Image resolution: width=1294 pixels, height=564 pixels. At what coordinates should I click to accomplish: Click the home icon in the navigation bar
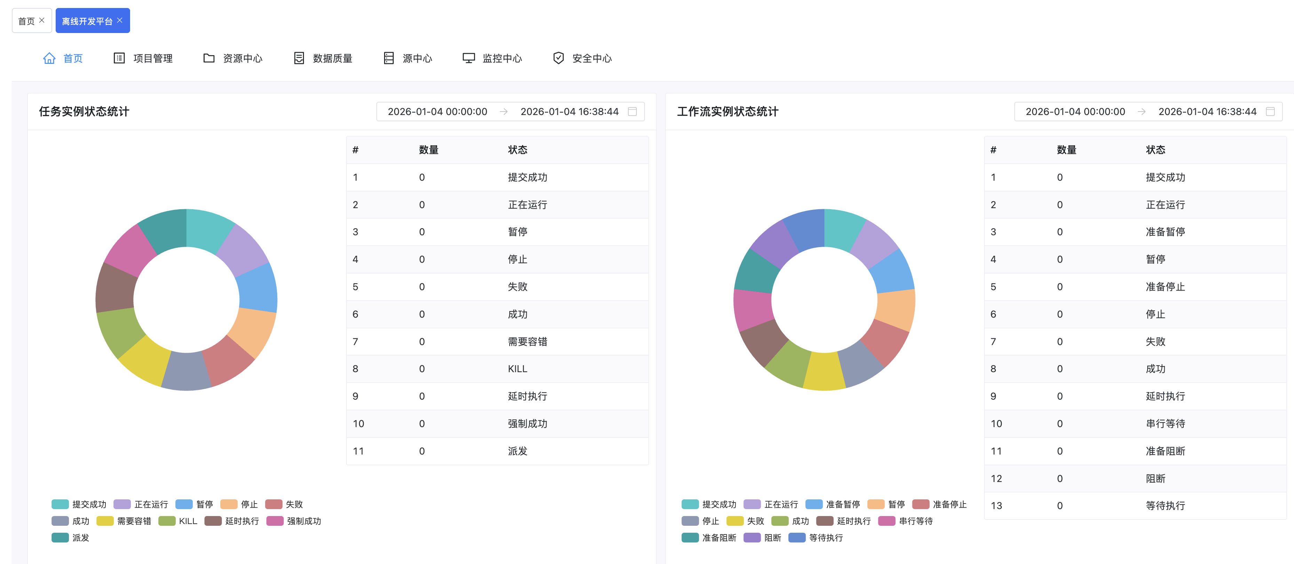(x=49, y=58)
